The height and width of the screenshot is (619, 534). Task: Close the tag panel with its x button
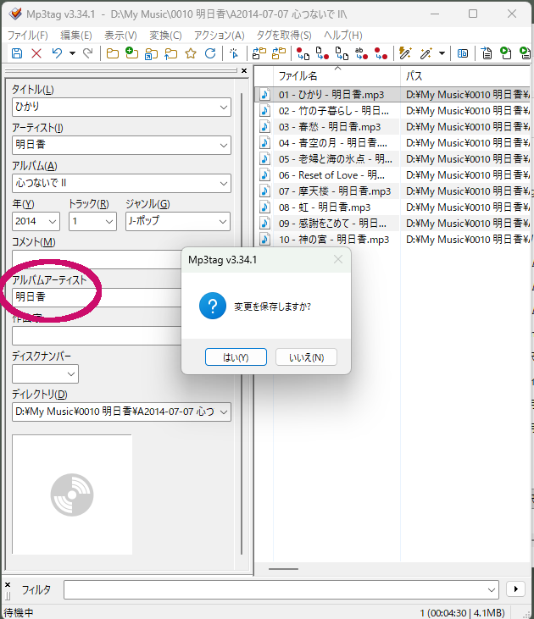pos(244,70)
